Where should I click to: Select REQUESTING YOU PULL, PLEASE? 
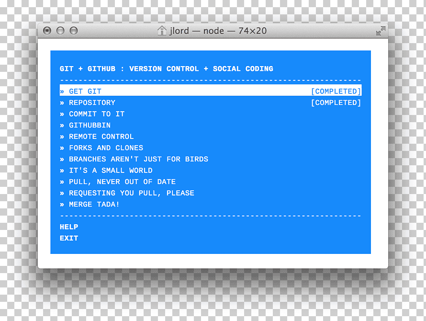211,193
